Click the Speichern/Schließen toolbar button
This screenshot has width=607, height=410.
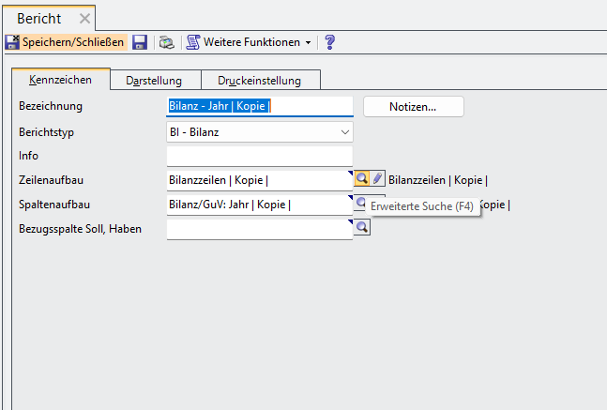tap(65, 42)
